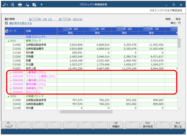This screenshot has height=136, width=187.
Task: Click the scroll-left arrow under the table
Action: coord(58,112)
